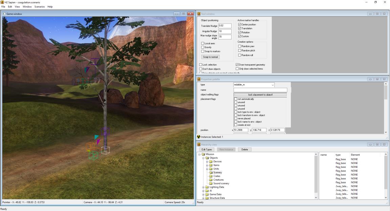Open the Window menu
Screen dimensions: 390x211
27,7
